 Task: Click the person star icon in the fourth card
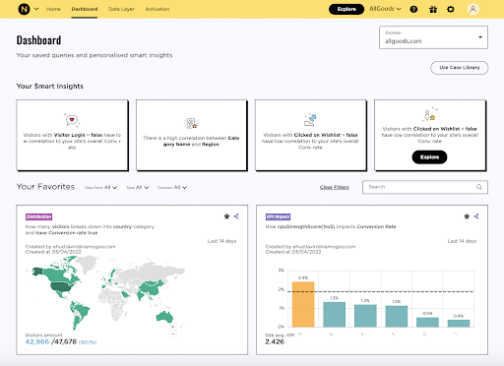(430, 114)
